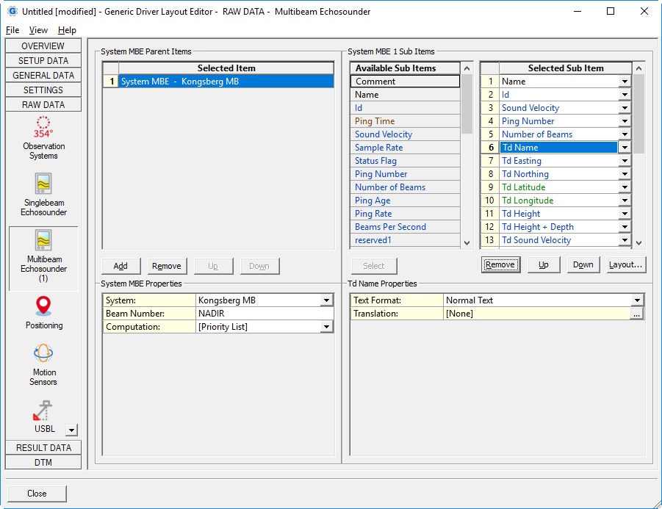
Task: Open dropdown for Td Name sub item
Action: coord(624,148)
